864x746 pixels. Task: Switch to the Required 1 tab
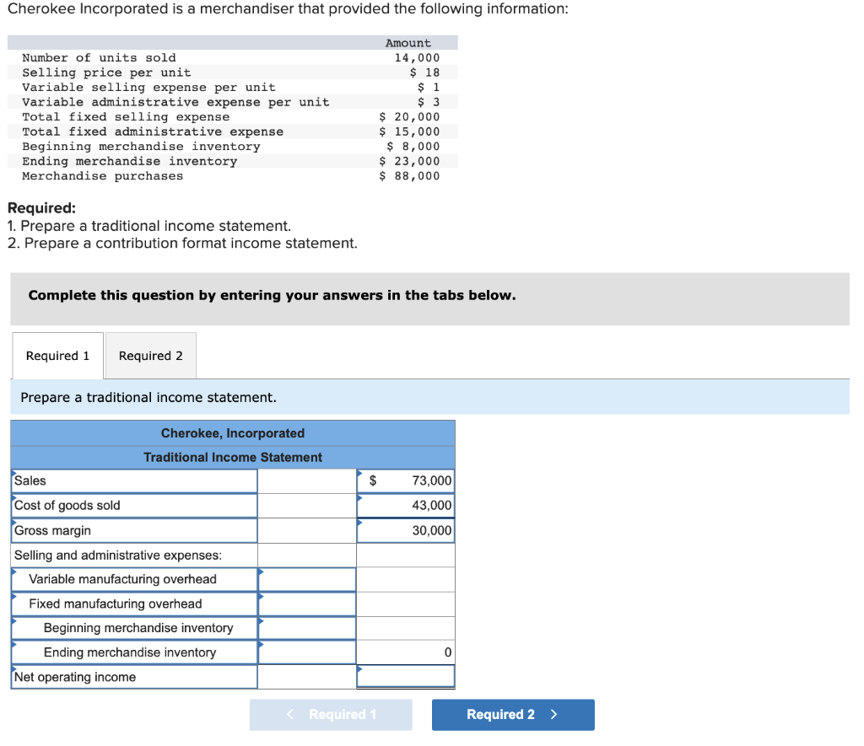click(57, 356)
